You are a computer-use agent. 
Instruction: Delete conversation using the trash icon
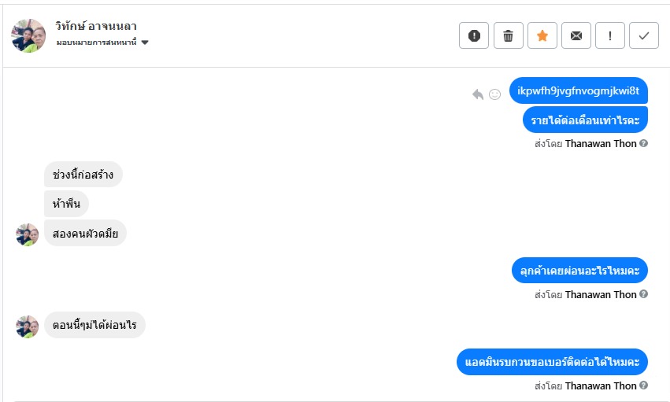[x=509, y=35]
